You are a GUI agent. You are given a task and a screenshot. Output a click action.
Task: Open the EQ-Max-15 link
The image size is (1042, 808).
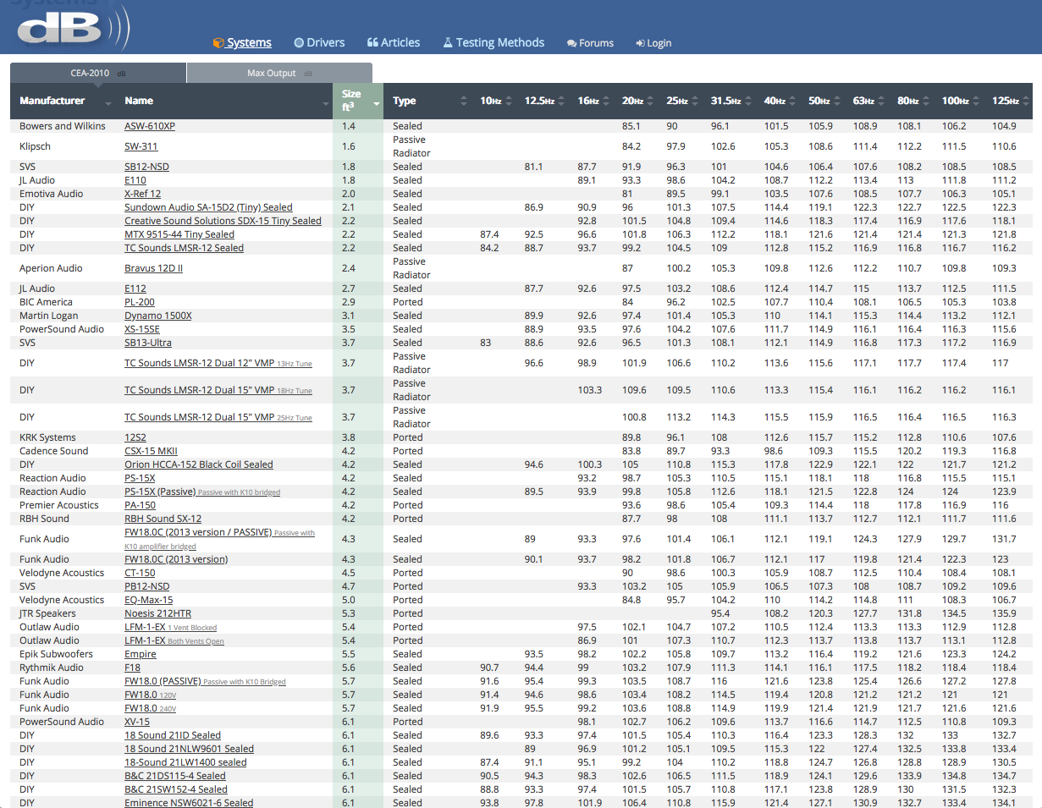click(x=148, y=600)
